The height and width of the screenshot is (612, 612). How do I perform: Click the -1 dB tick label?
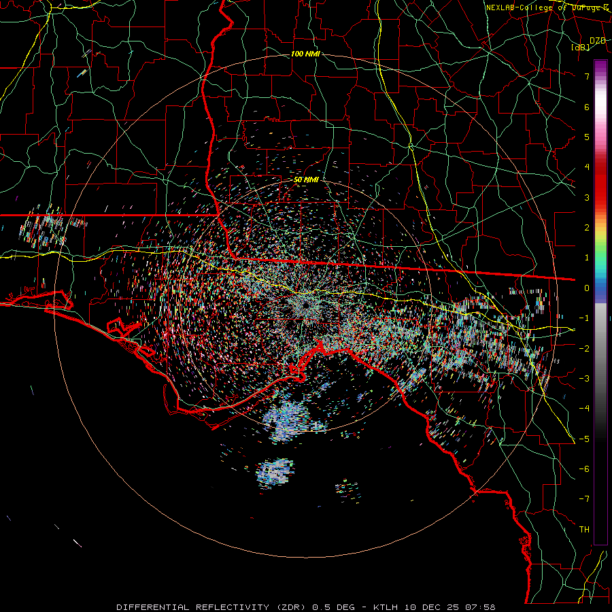(x=584, y=318)
